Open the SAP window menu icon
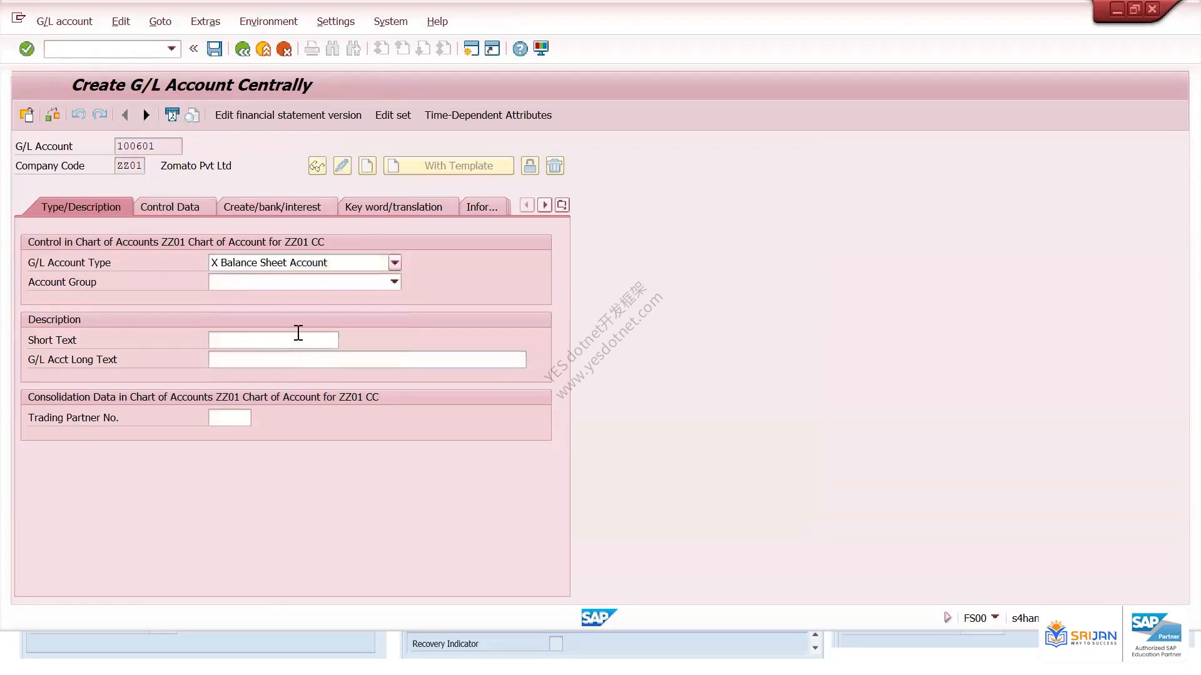This screenshot has height=675, width=1201. tap(19, 18)
